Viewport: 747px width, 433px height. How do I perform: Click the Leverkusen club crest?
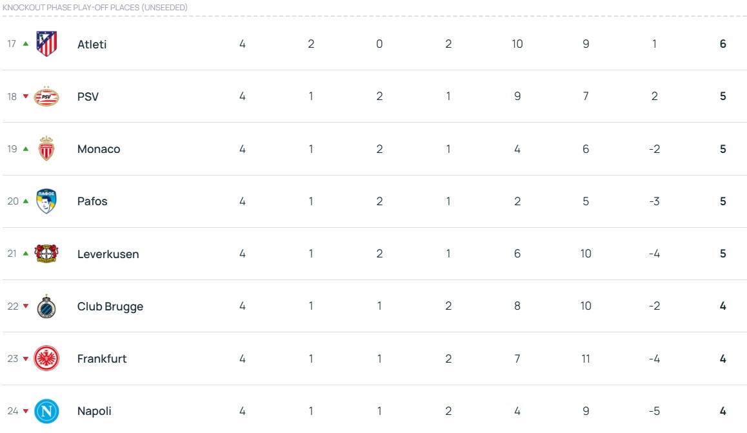pos(46,254)
